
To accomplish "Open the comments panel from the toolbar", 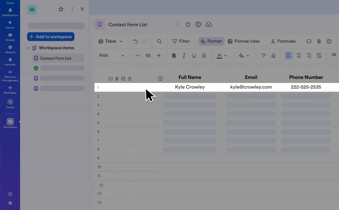I will pyautogui.click(x=309, y=41).
